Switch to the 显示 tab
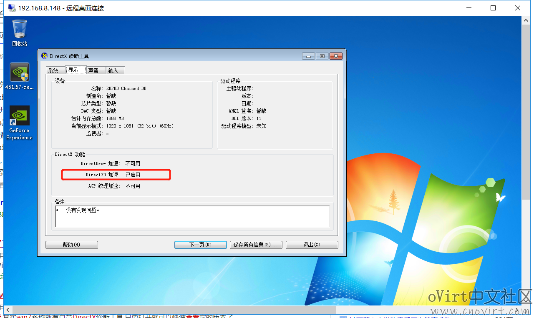This screenshot has width=534, height=318. [76, 70]
